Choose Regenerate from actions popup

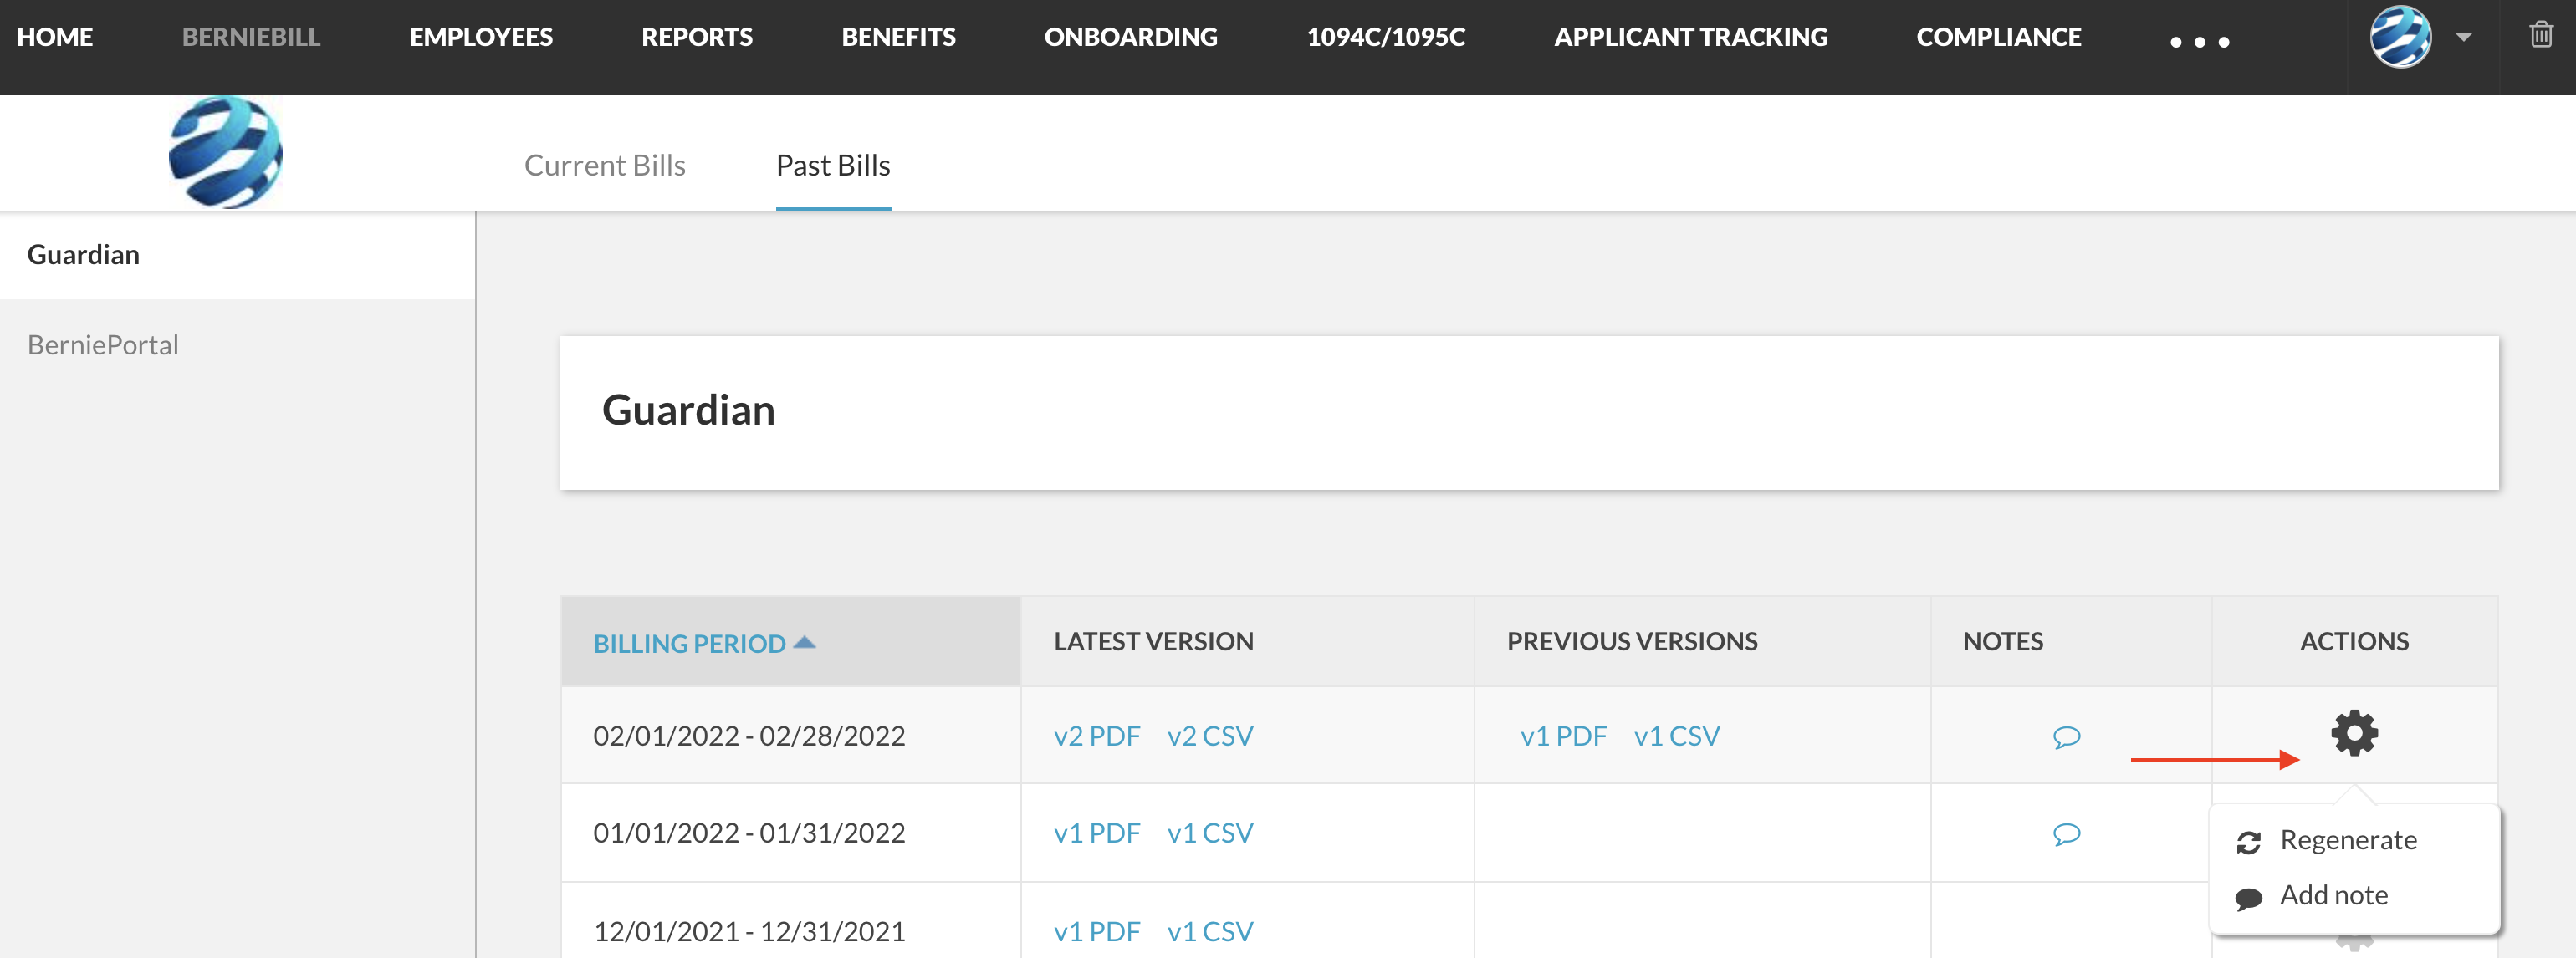pos(2347,840)
